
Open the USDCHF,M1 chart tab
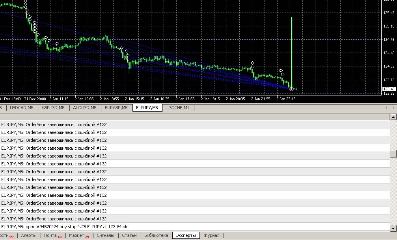pos(178,108)
